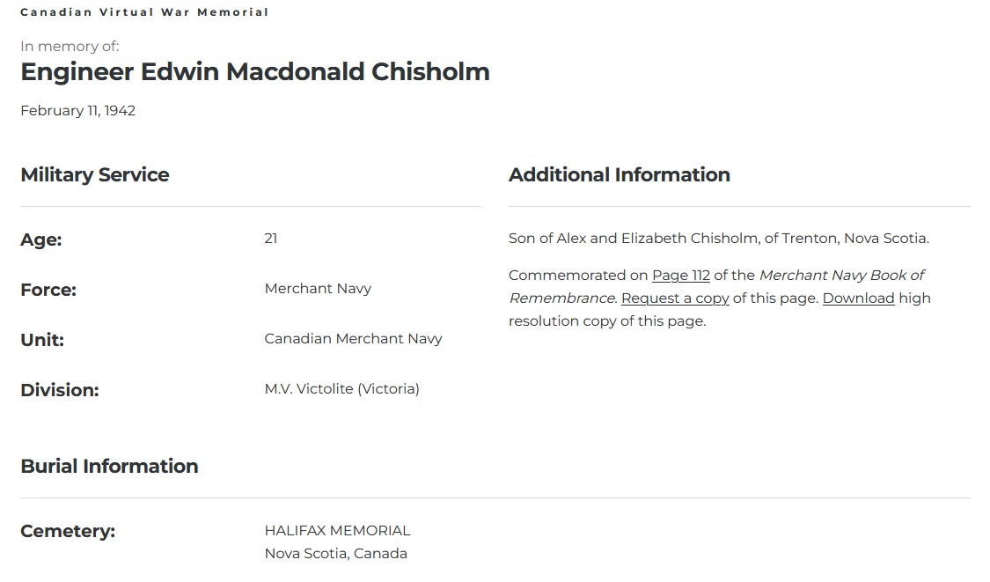This screenshot has width=990, height=582.
Task: Click the date February 11, 1942
Action: 77,111
